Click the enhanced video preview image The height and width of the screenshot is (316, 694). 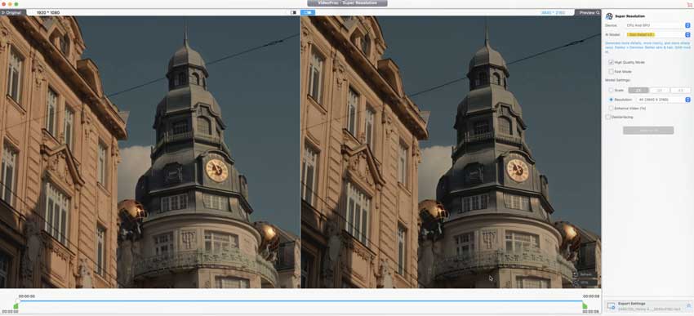[451, 152]
